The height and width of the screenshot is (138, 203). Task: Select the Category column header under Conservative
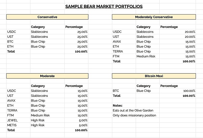[x=38, y=27]
